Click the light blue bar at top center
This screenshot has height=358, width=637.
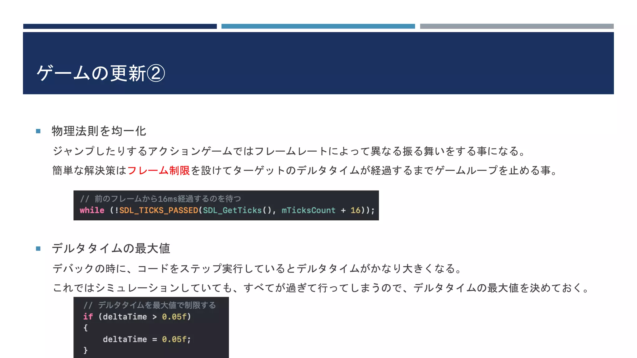tap(318, 26)
